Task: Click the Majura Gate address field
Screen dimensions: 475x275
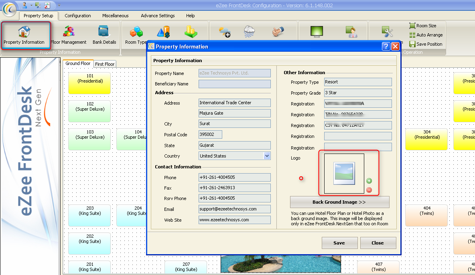Action: coord(234,113)
